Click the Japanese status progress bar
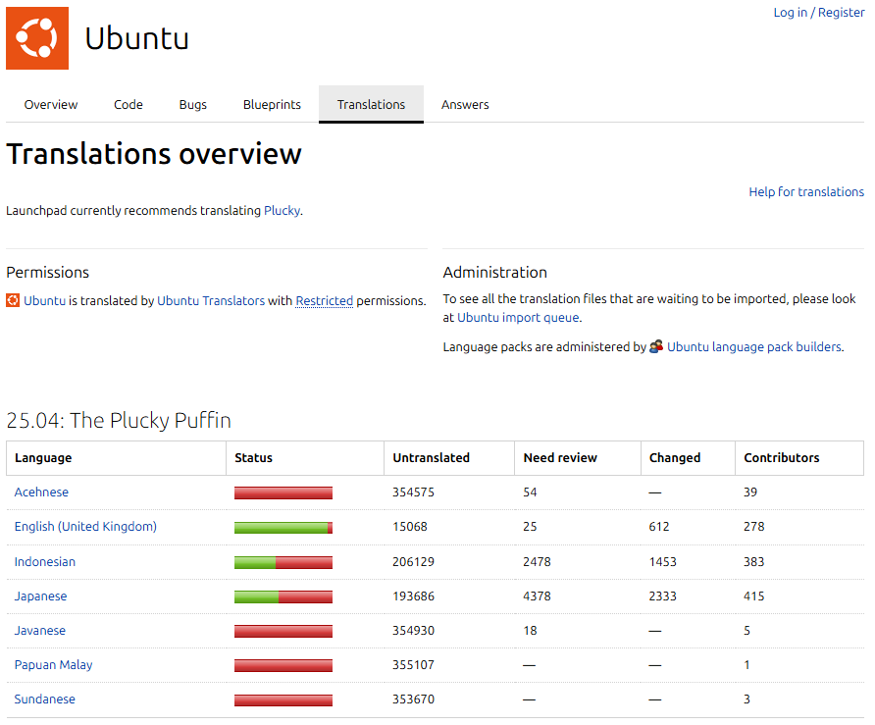 [x=283, y=597]
